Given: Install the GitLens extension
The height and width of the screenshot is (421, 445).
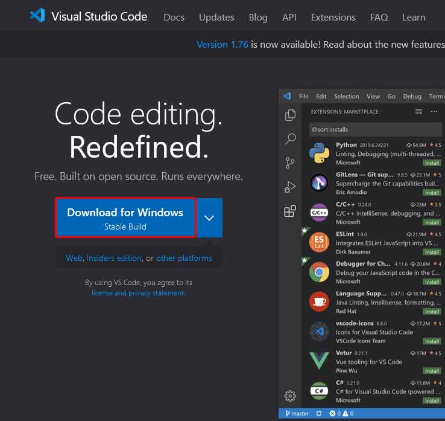Looking at the screenshot, I should click(x=432, y=193).
